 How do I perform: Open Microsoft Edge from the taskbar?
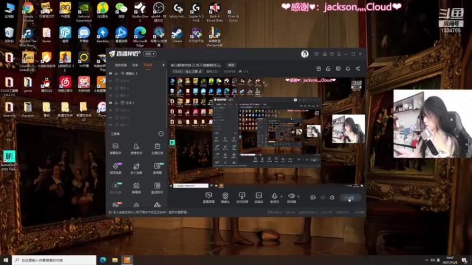coord(103,260)
